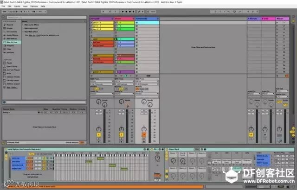Set instruments track monitor to Off
The width and height of the screenshot is (297, 190).
(147, 89)
